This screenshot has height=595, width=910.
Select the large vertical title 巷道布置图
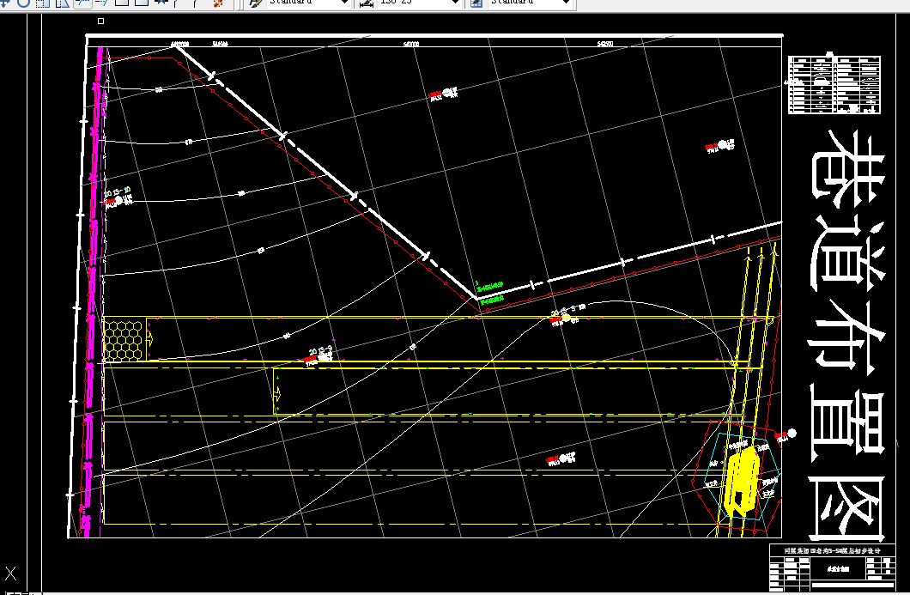pyautogui.click(x=848, y=335)
